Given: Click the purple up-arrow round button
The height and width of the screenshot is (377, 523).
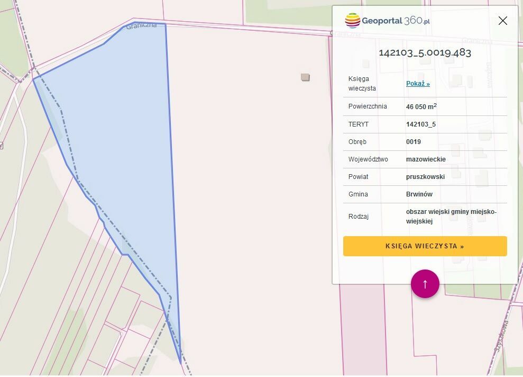Looking at the screenshot, I should point(425,284).
